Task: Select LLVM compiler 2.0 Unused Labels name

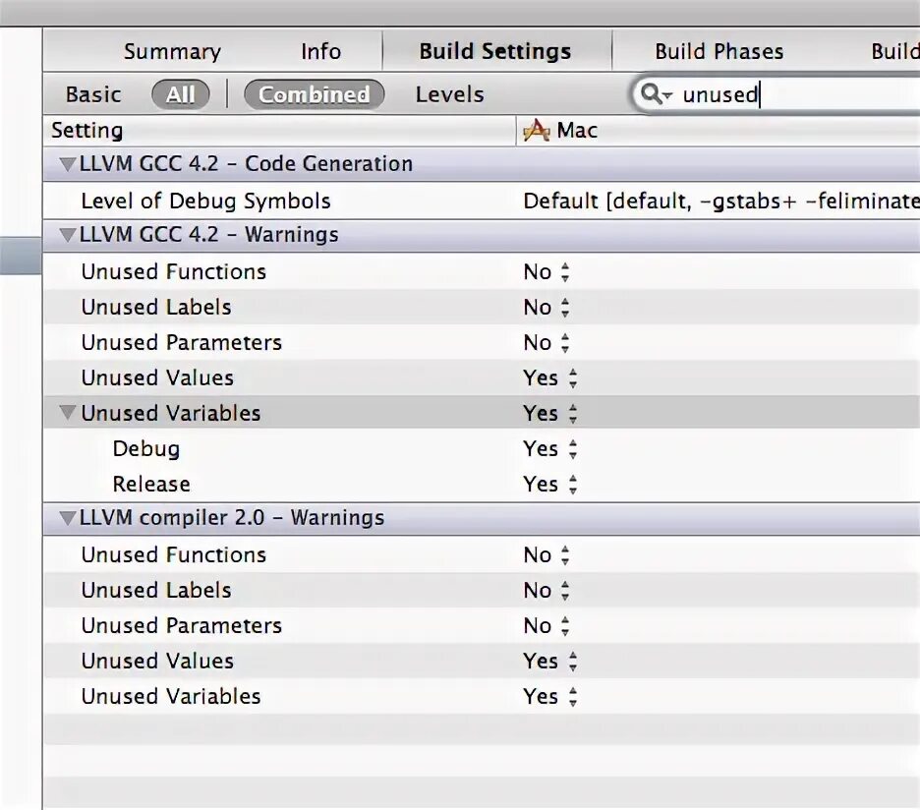Action: click(156, 590)
